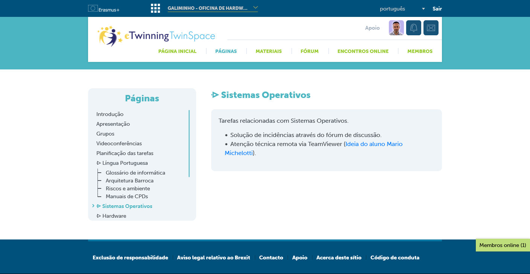
Task: Open the mailbox envelope icon
Action: [431, 28]
